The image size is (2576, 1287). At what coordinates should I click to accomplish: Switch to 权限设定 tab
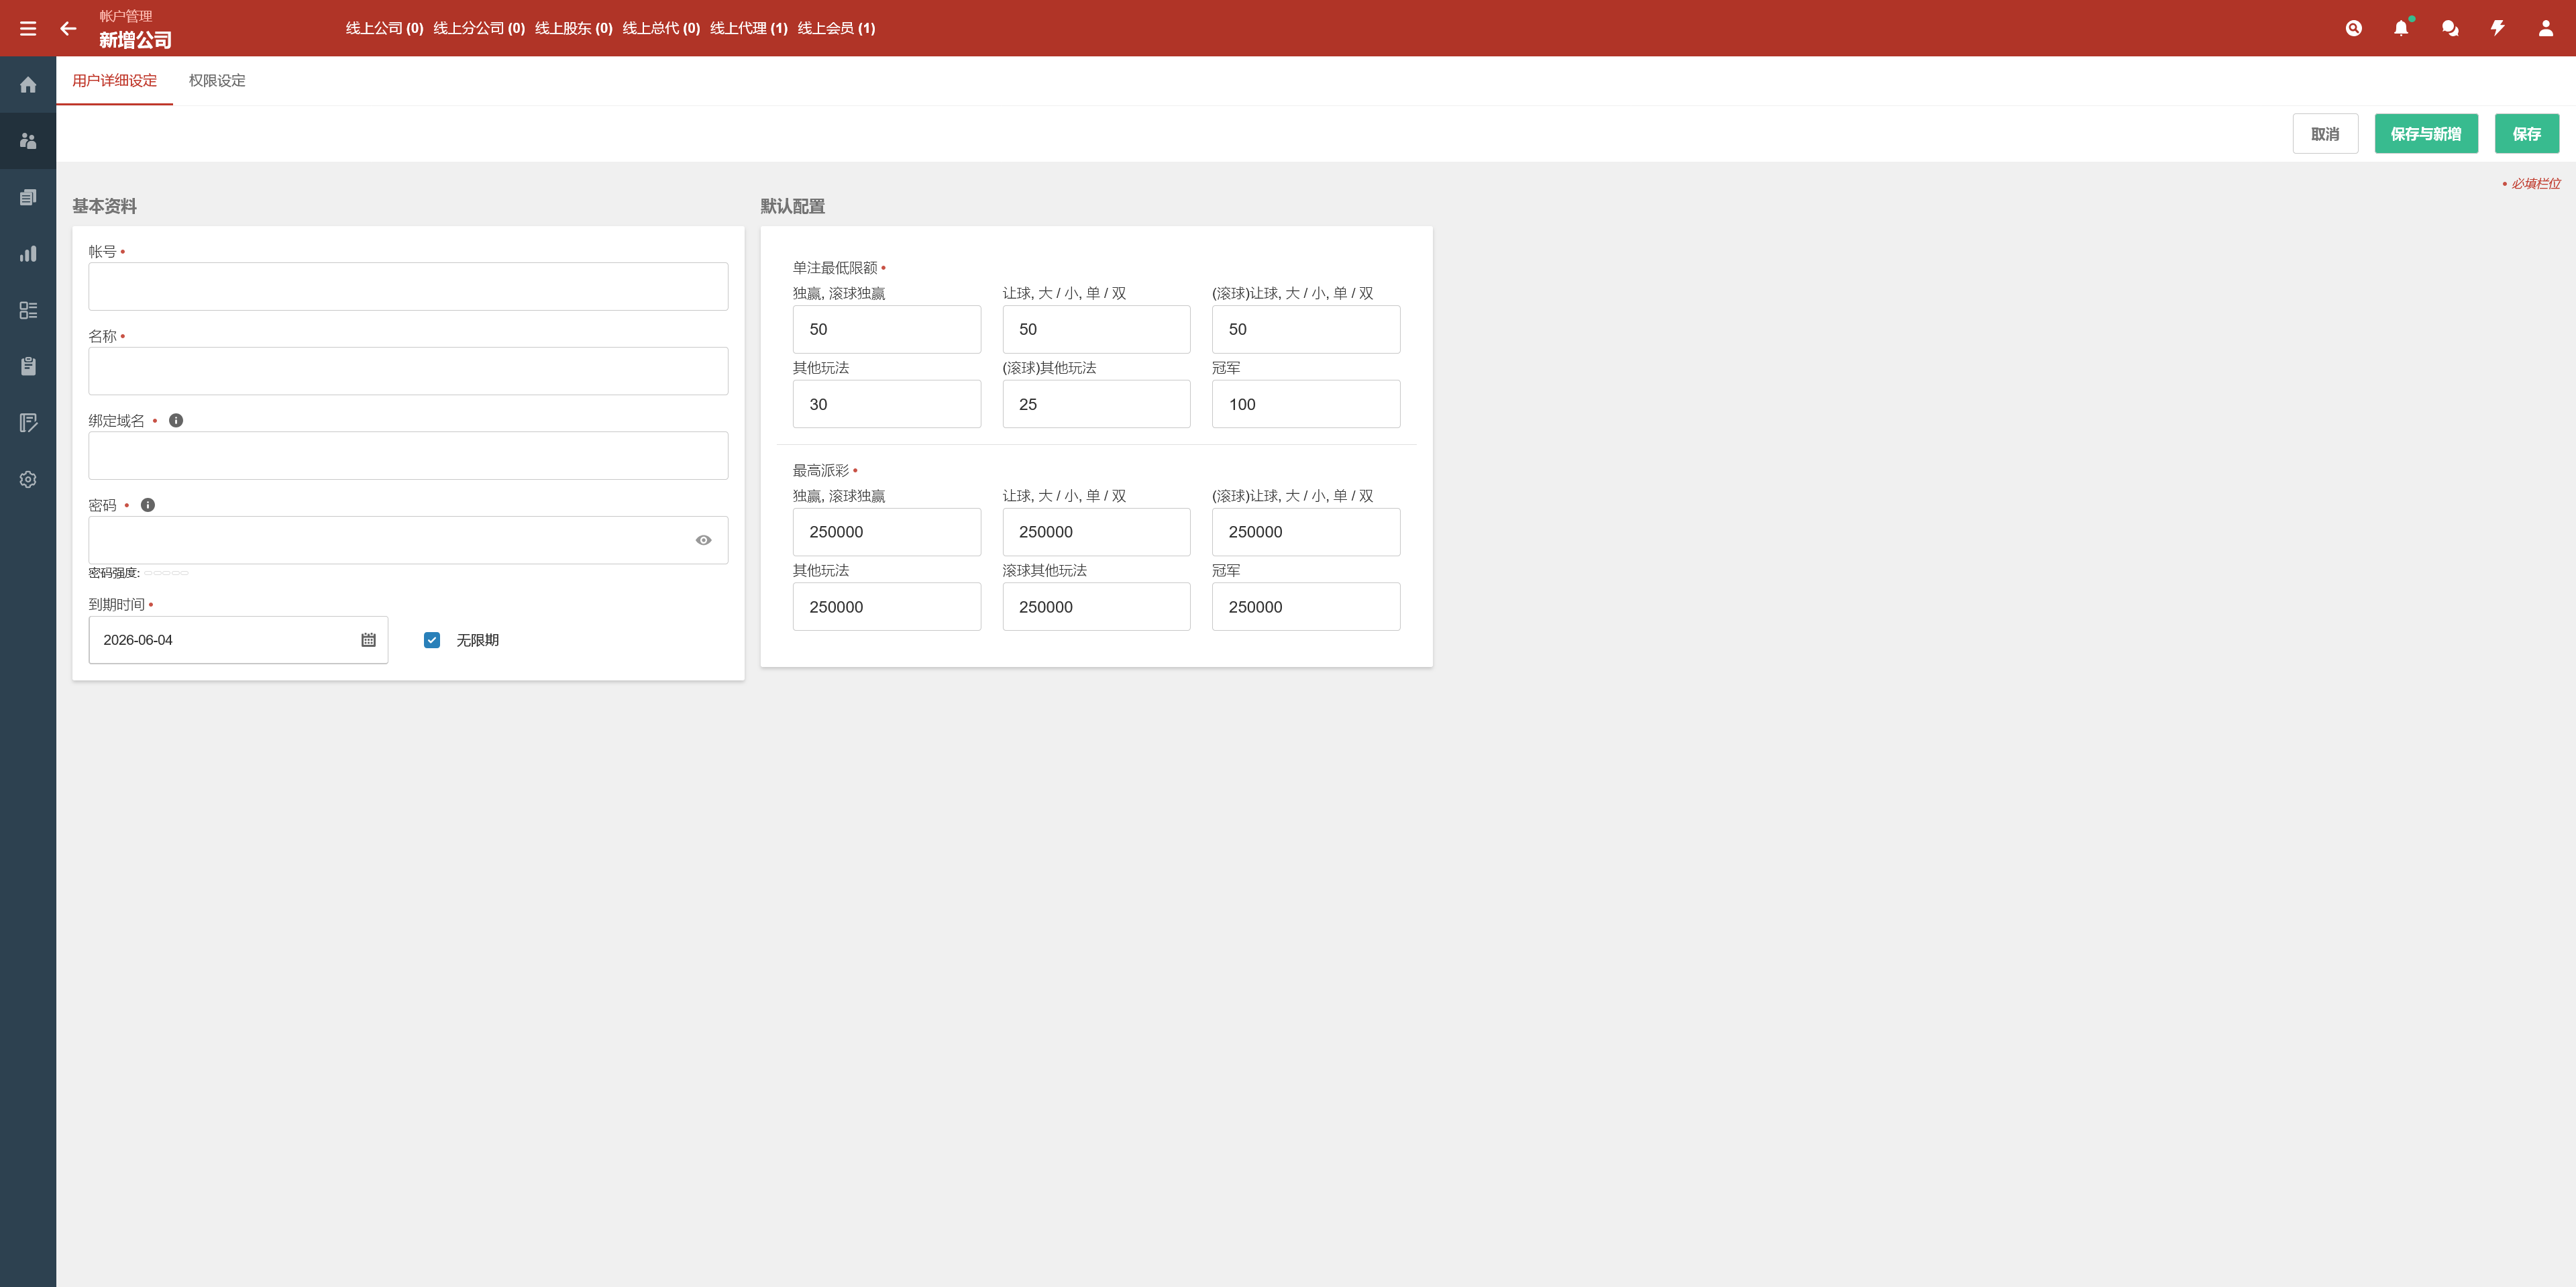point(217,81)
